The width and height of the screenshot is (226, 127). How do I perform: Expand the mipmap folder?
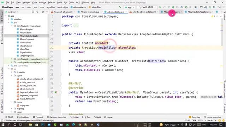[x=12, y=109]
